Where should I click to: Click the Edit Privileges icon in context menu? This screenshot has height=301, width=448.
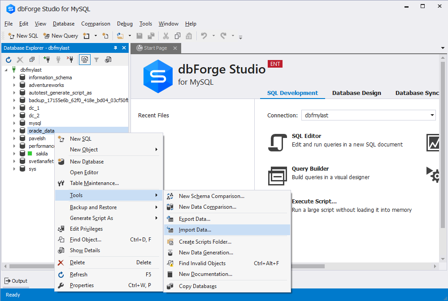(61, 229)
